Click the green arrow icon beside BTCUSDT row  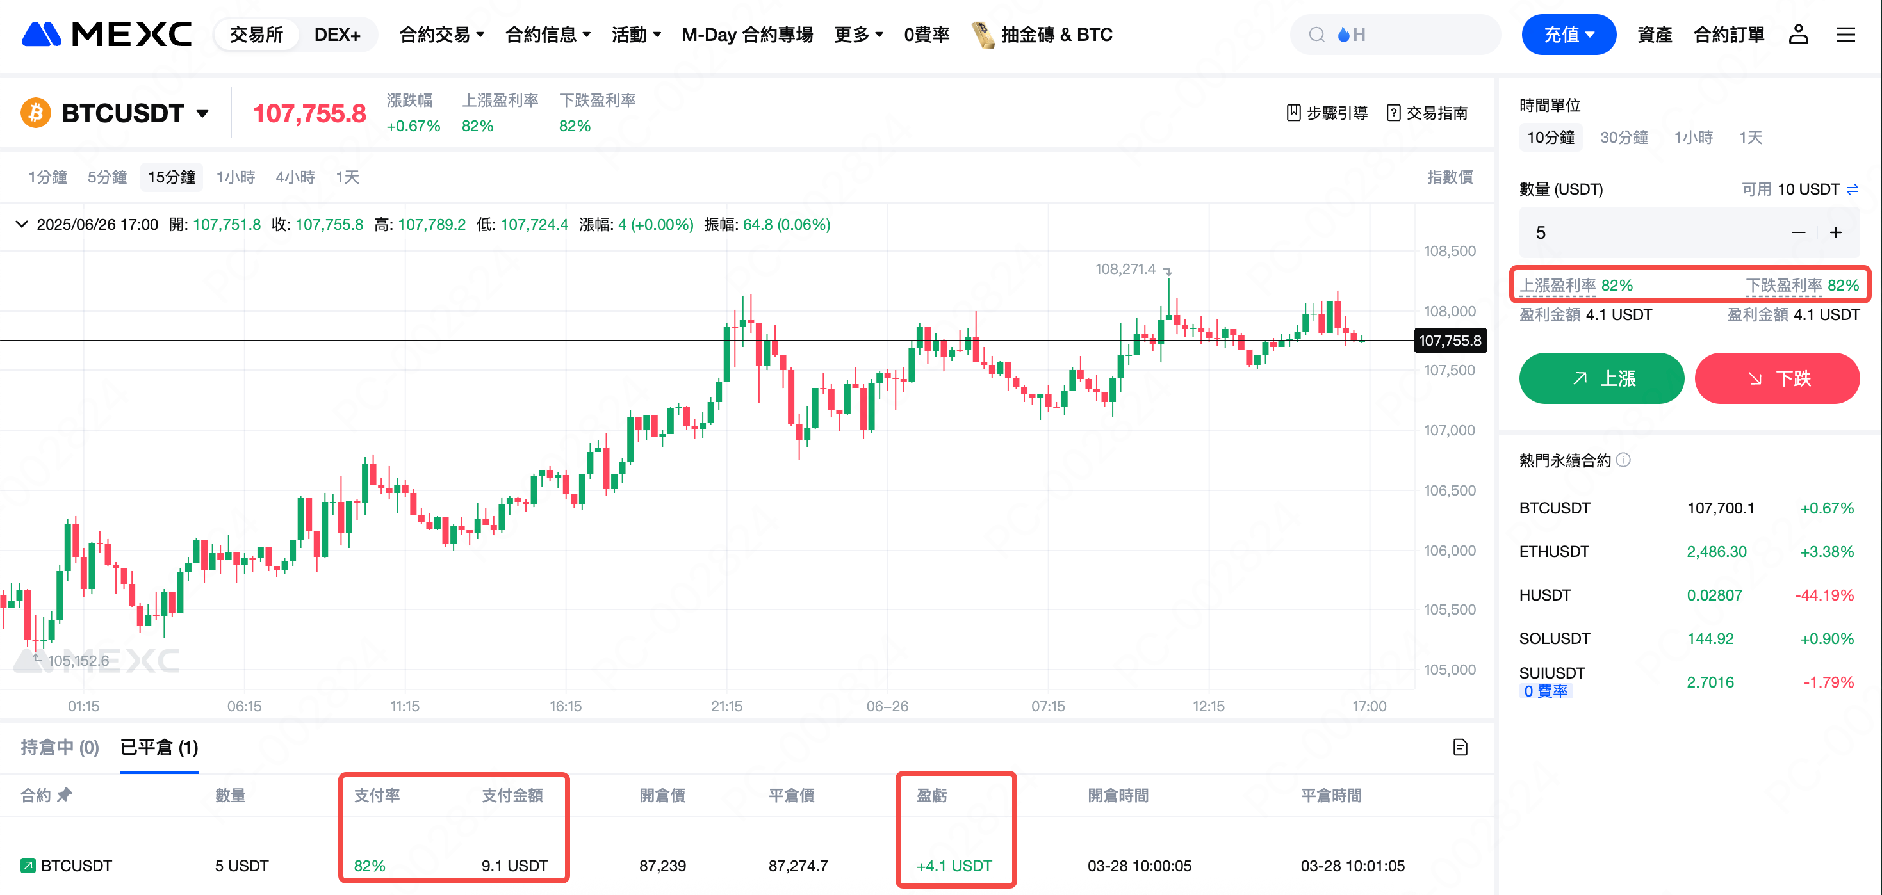(x=28, y=866)
